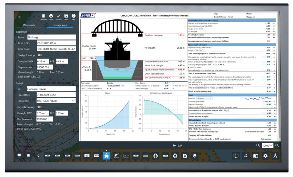
Task: Open the 100% zoom level dropdown
Action: pyautogui.click(x=267, y=146)
